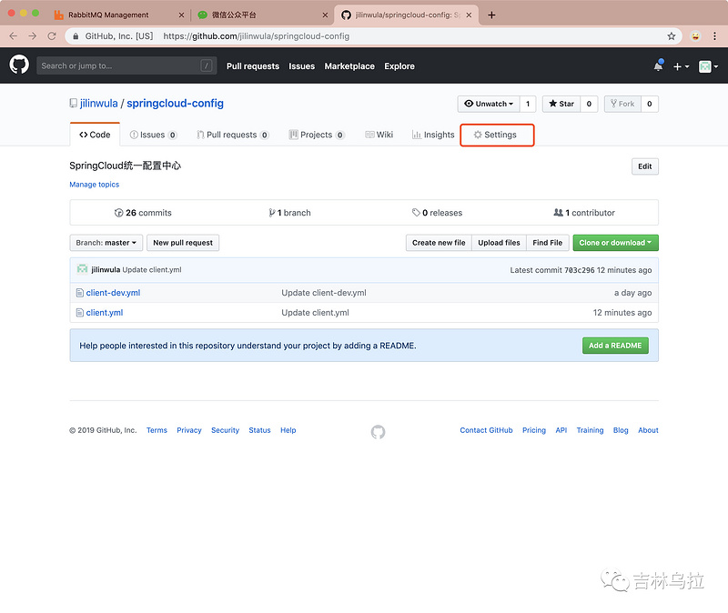Click Upload files button
The width and height of the screenshot is (728, 613).
(499, 243)
